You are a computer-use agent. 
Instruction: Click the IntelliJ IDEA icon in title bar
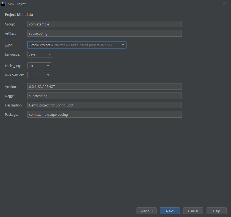pyautogui.click(x=3, y=4)
